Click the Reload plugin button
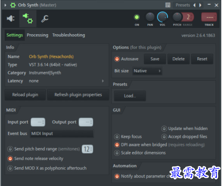This screenshot has height=186, width=223. (25, 95)
